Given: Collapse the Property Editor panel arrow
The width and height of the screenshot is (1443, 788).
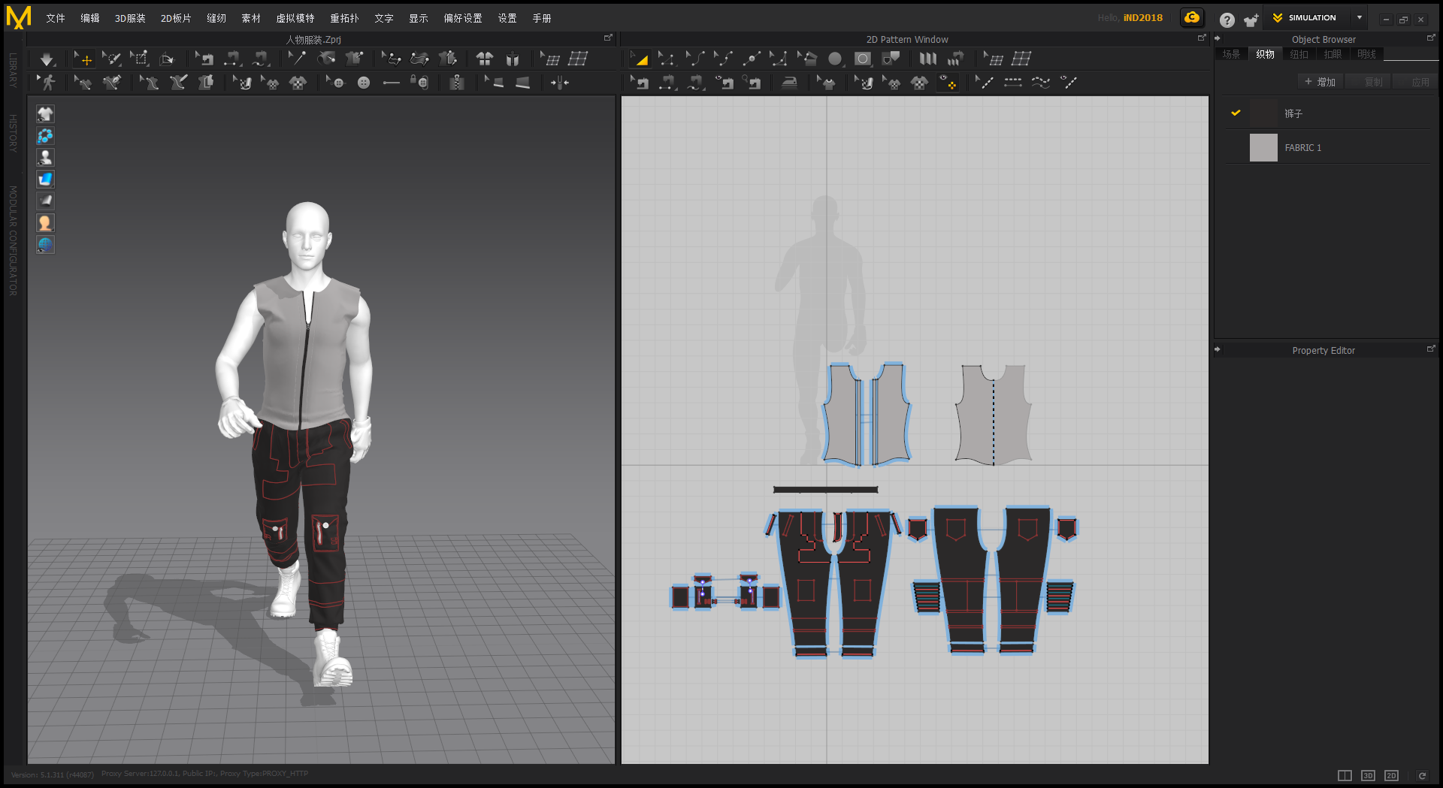Looking at the screenshot, I should pos(1218,349).
